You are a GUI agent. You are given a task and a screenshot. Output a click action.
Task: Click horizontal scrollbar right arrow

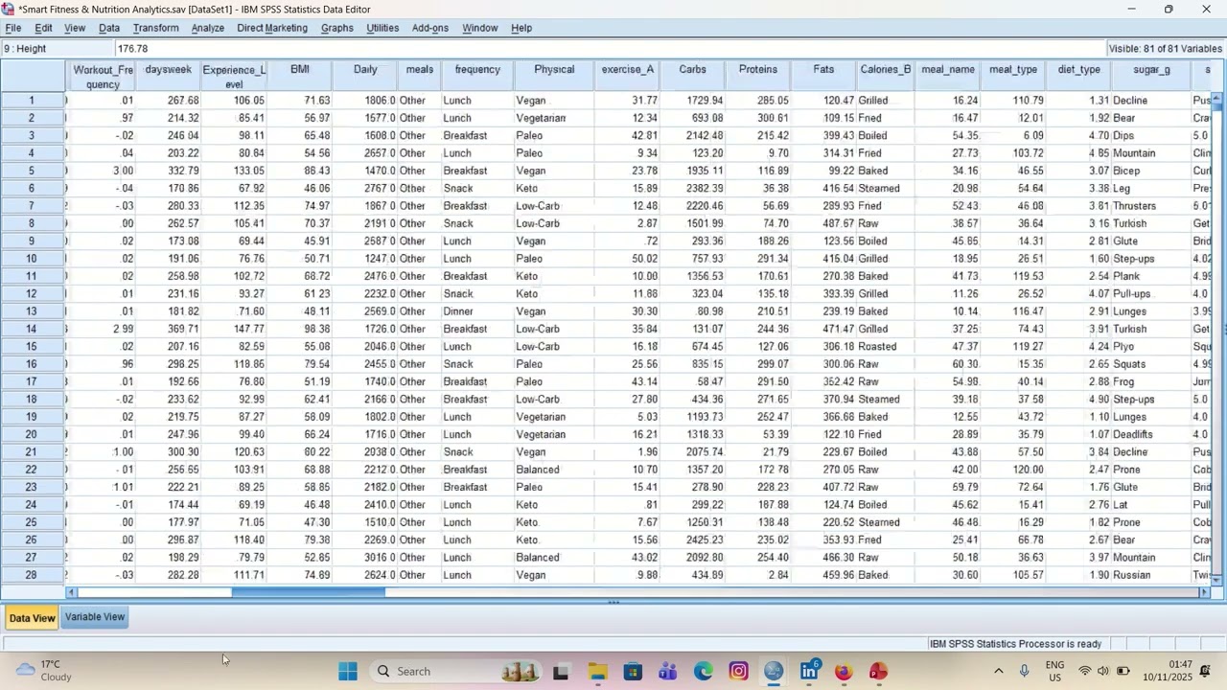tap(1205, 593)
